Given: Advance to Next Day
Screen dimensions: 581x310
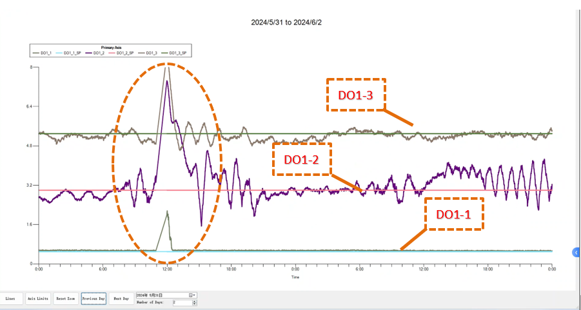Looking at the screenshot, I should coord(121,298).
